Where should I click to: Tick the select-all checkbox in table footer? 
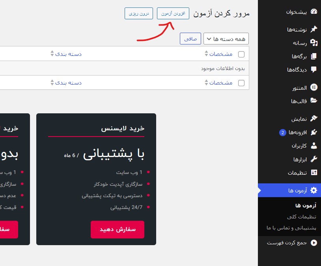[x=241, y=83]
